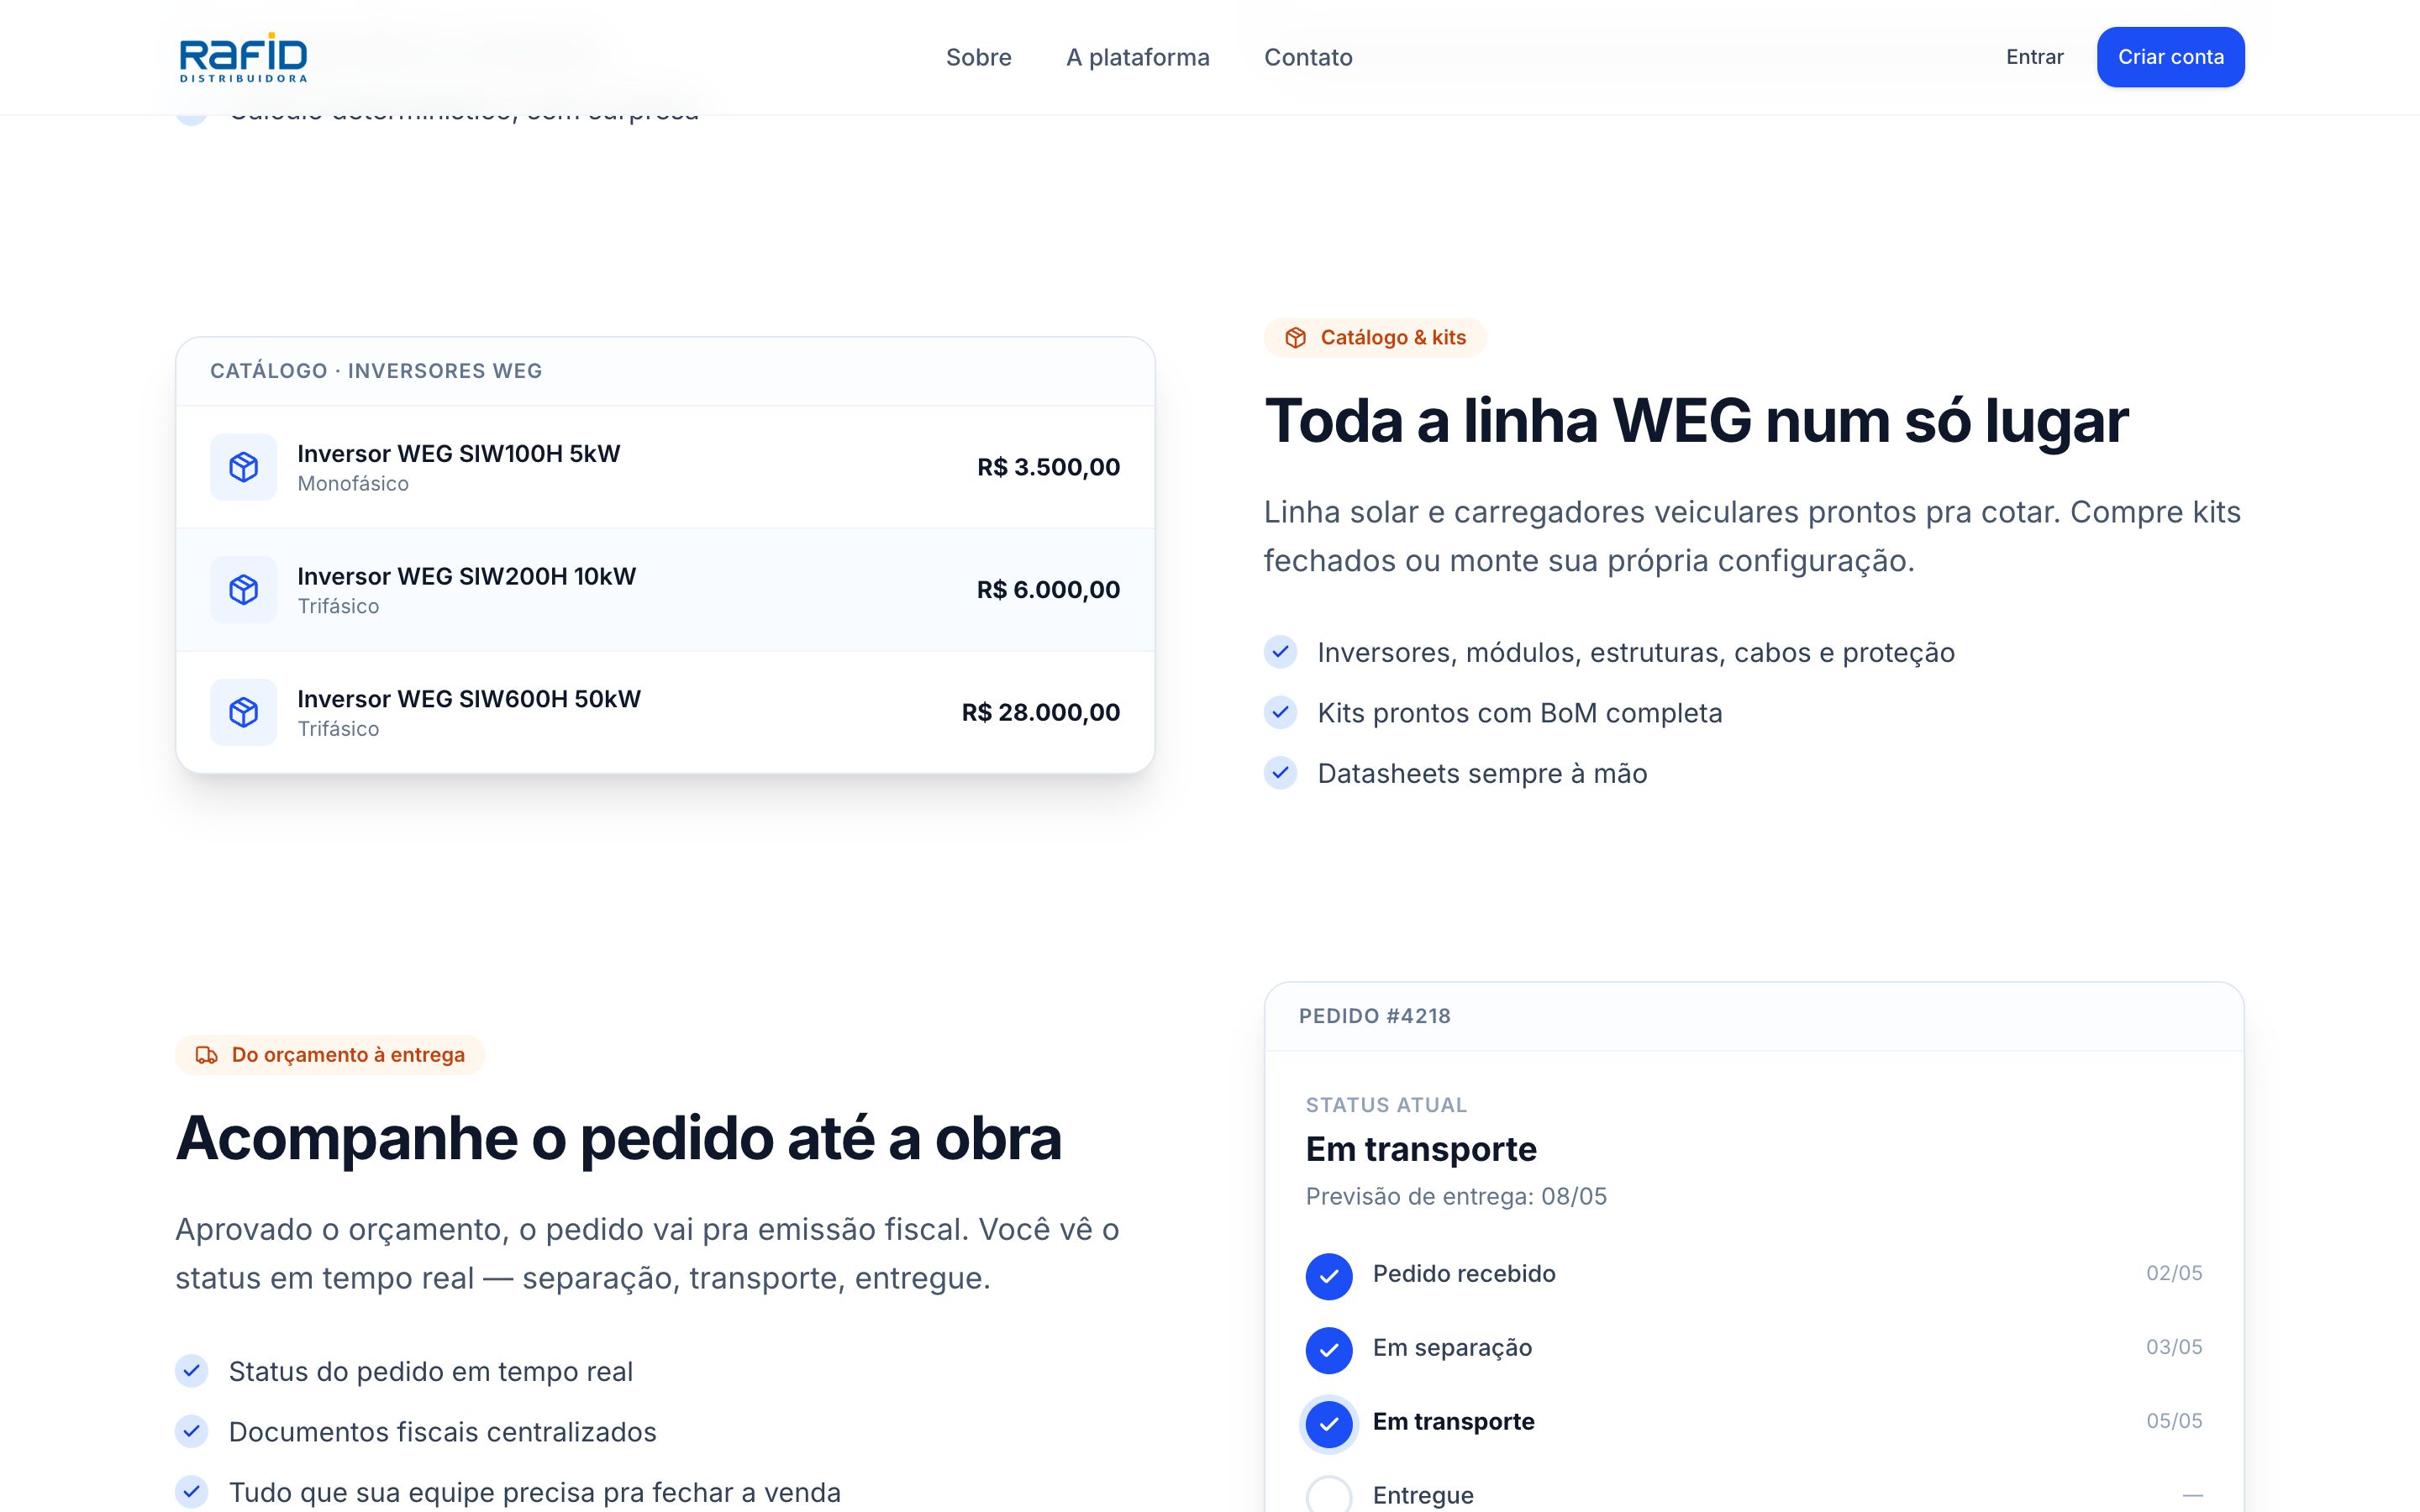The width and height of the screenshot is (2420, 1512).
Task: Click the price R$ 3.500,00
Action: pos(1048,467)
